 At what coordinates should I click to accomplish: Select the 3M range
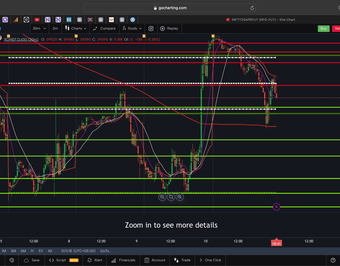[13, 251]
